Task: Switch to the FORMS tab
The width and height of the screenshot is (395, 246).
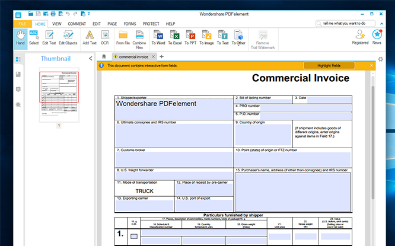Action: [x=130, y=24]
